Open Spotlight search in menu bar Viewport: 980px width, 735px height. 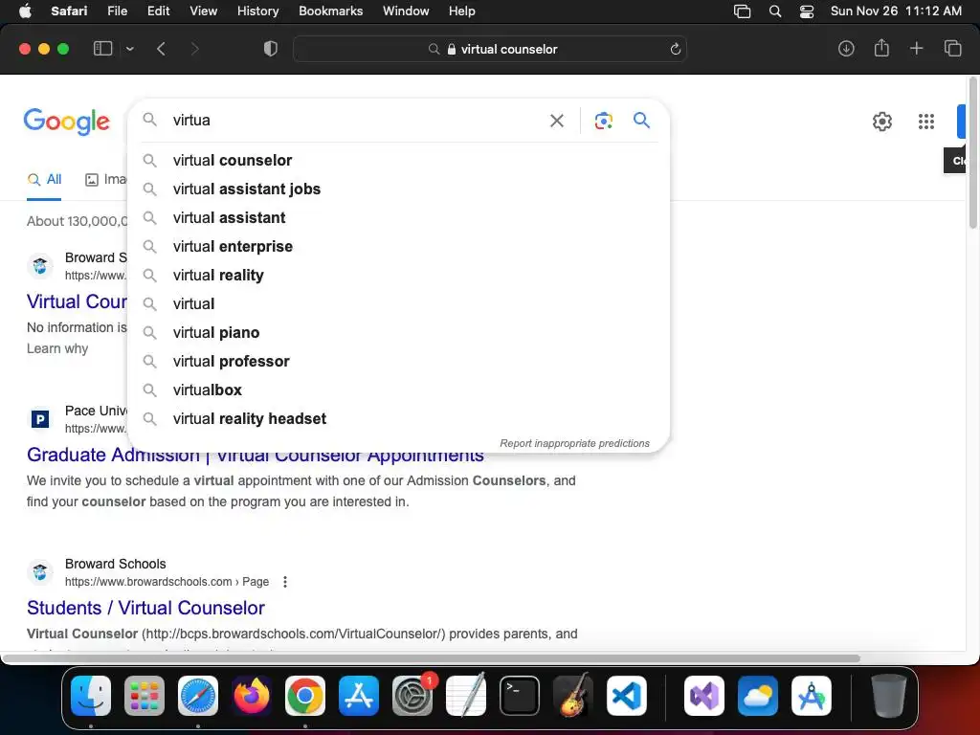click(775, 11)
